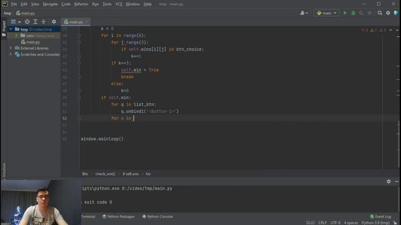Open the main run configuration dropdown
Viewport: 401px width, 225px height.
tap(326, 13)
